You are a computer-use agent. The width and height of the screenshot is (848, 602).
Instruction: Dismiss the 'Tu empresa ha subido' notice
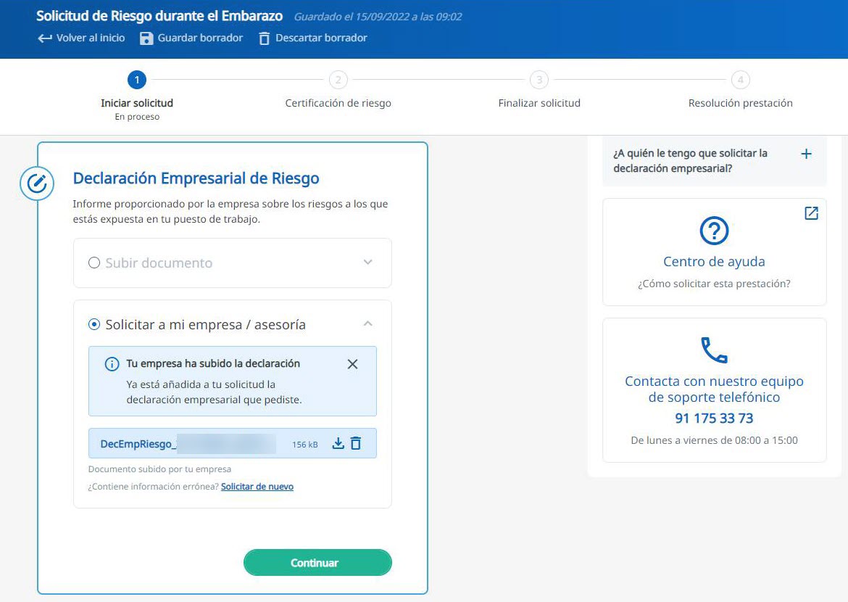tap(352, 364)
